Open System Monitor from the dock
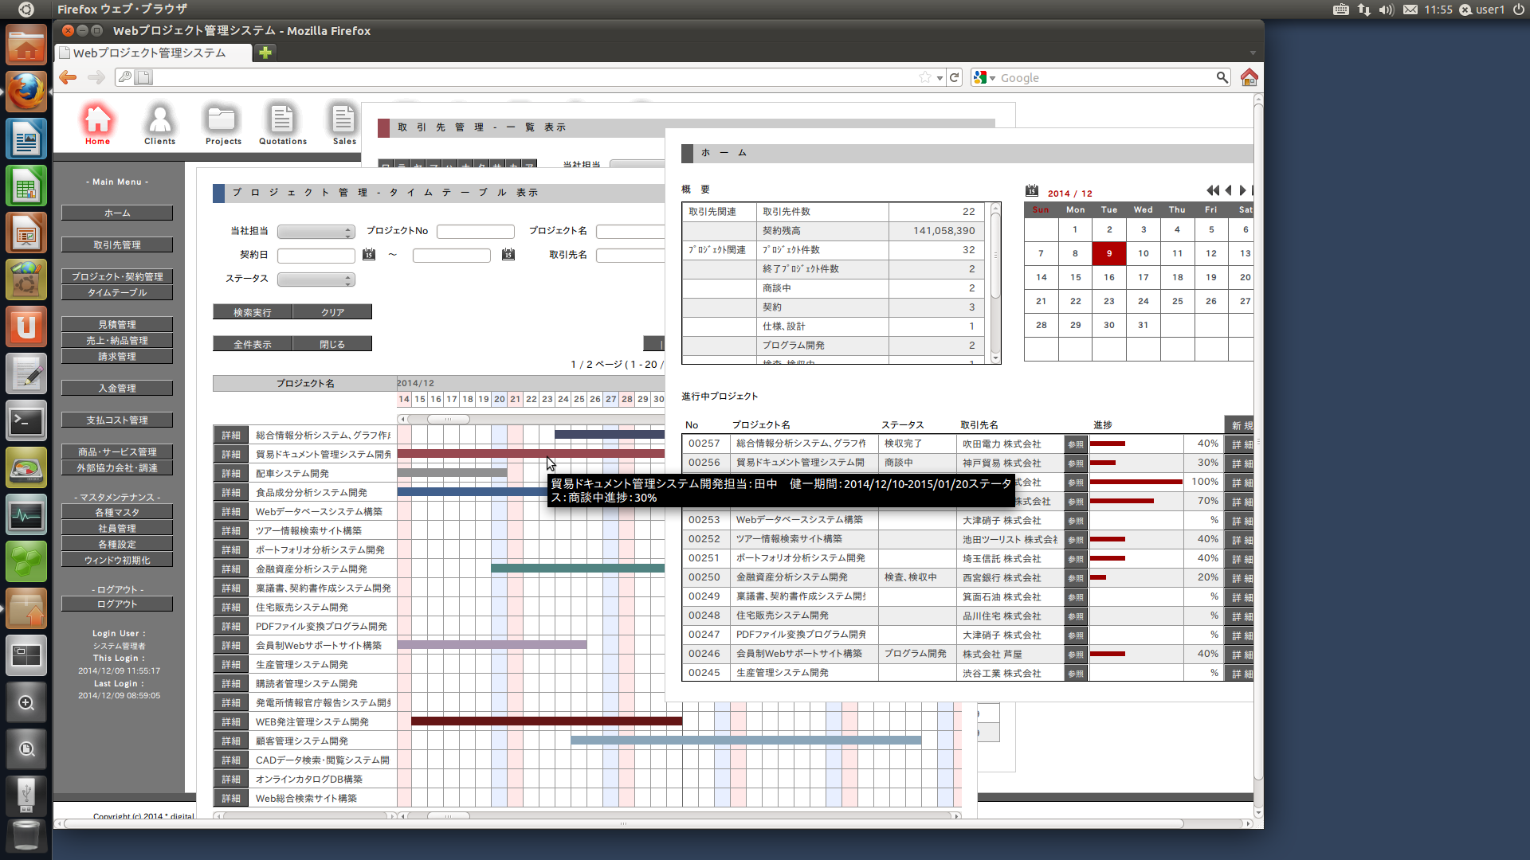Image resolution: width=1530 pixels, height=860 pixels. click(x=26, y=515)
